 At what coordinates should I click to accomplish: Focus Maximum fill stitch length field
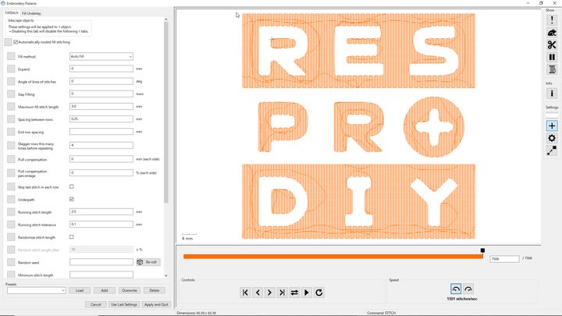(x=101, y=106)
